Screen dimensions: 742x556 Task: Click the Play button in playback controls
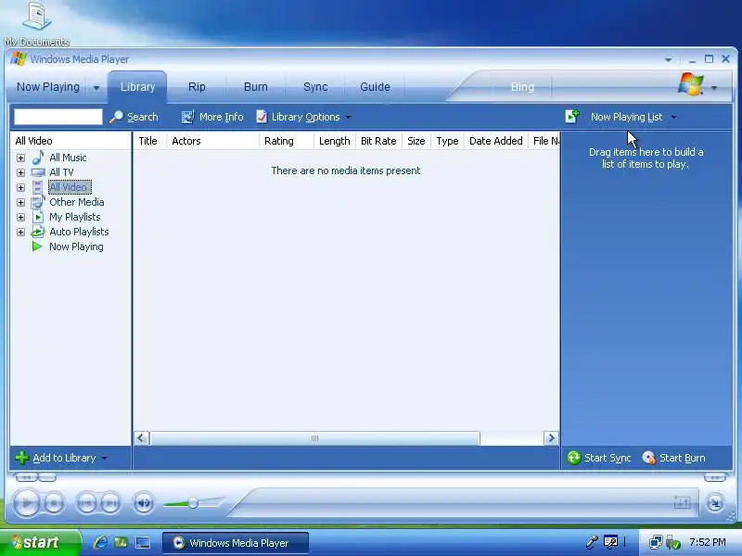point(26,503)
